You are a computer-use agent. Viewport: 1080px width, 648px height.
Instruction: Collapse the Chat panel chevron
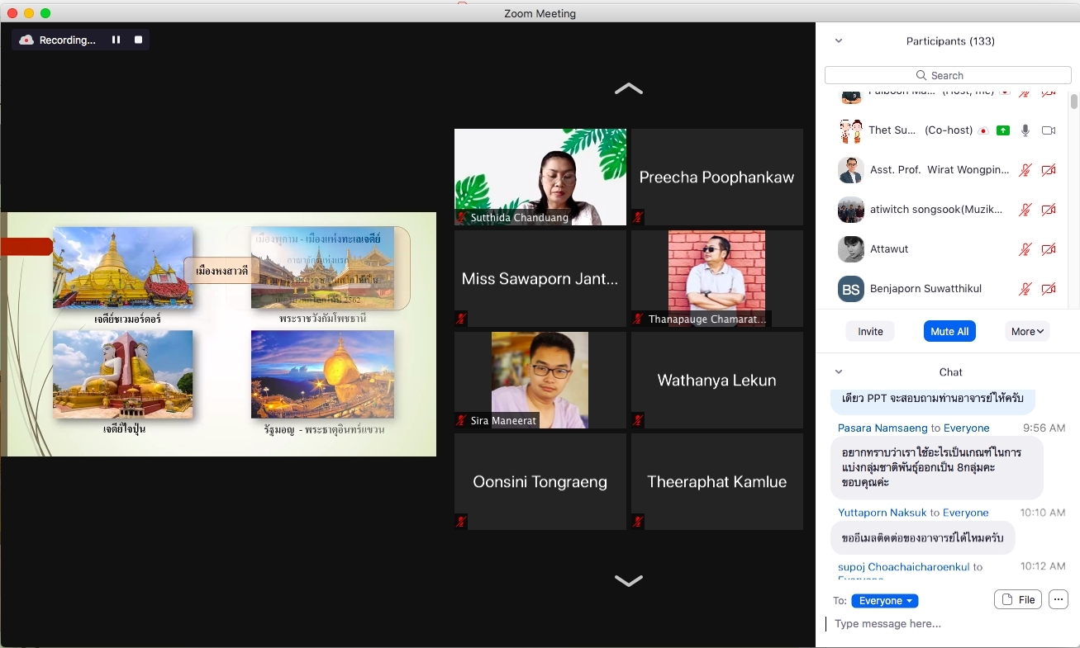[839, 372]
